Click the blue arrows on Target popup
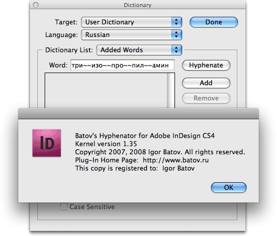277x236 pixels. 177,22
